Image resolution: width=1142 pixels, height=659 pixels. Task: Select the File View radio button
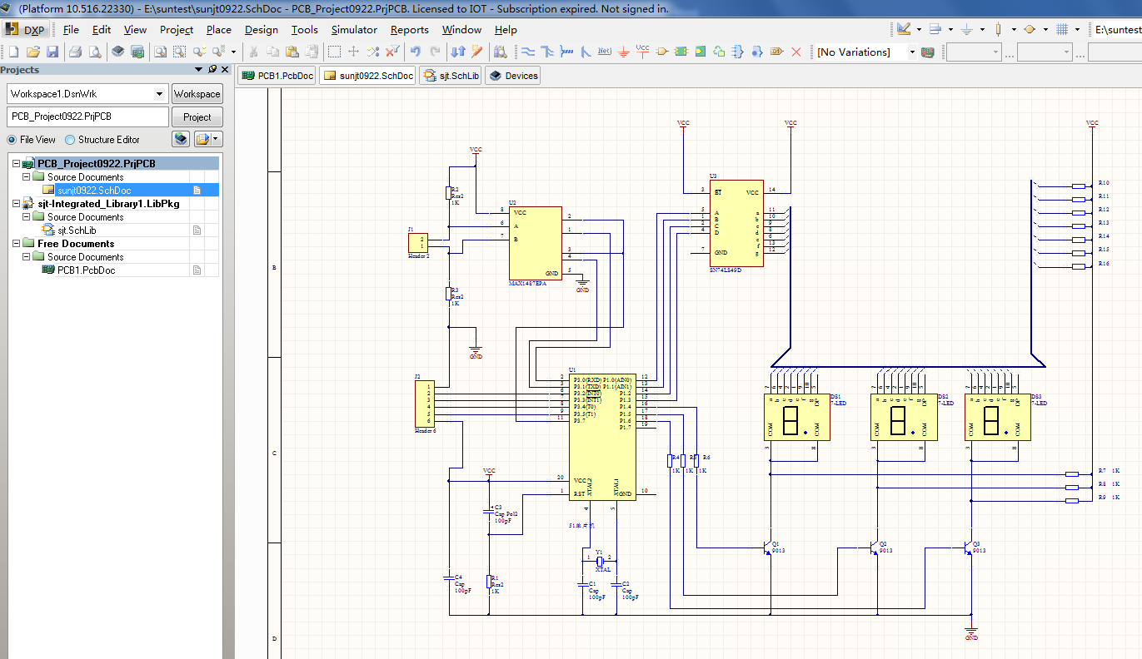pos(12,140)
